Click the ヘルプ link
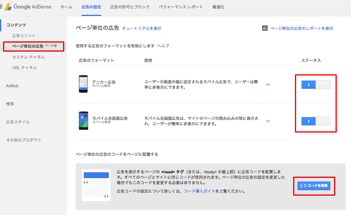The height and width of the screenshot is (215, 351). pos(163,46)
